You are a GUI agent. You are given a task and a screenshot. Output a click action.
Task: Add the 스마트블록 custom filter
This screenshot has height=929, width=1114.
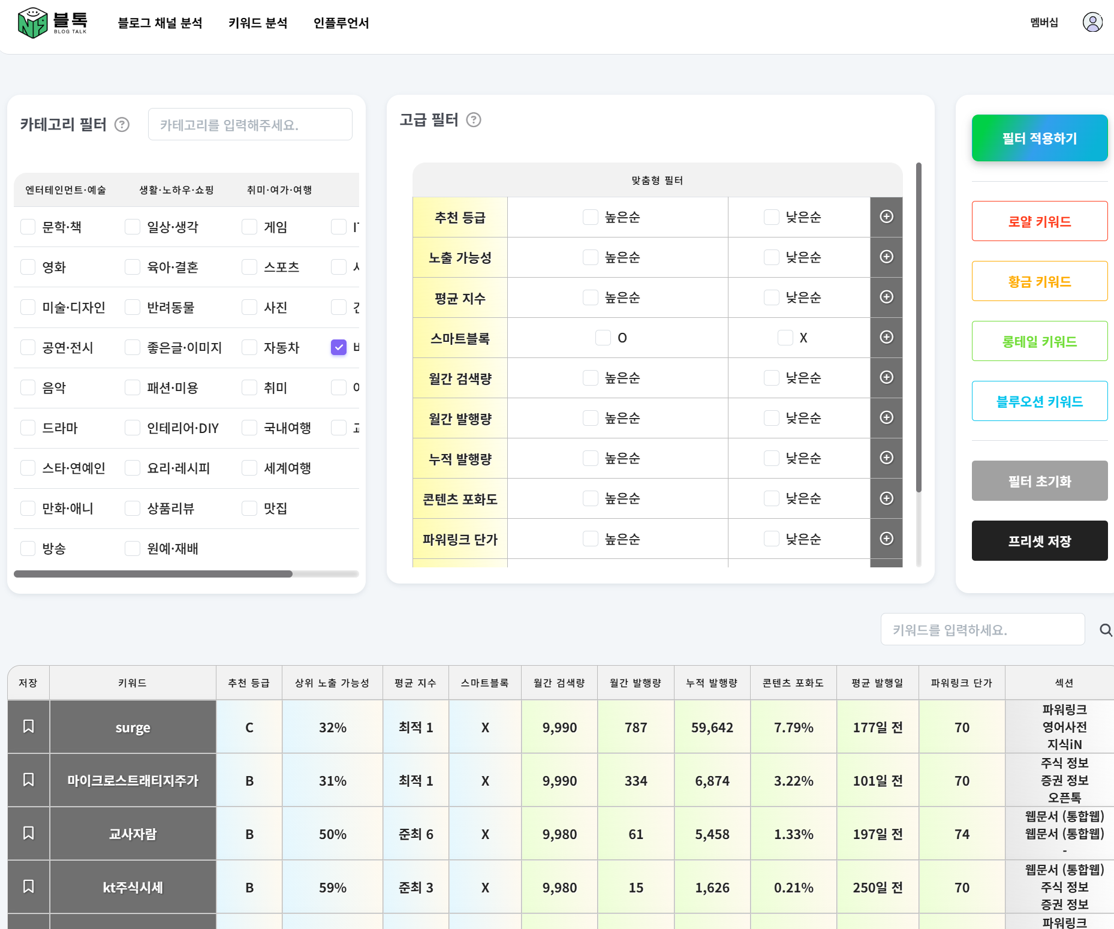886,337
